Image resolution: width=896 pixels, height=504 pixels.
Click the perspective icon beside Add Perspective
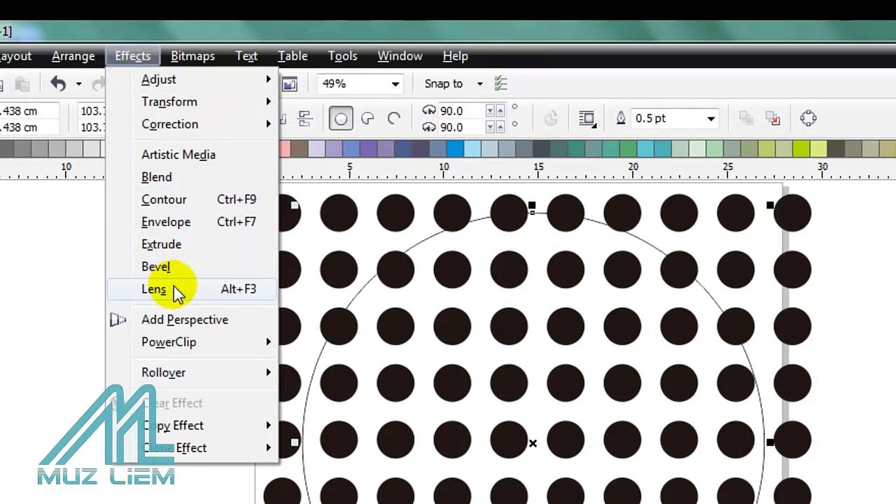click(x=118, y=320)
